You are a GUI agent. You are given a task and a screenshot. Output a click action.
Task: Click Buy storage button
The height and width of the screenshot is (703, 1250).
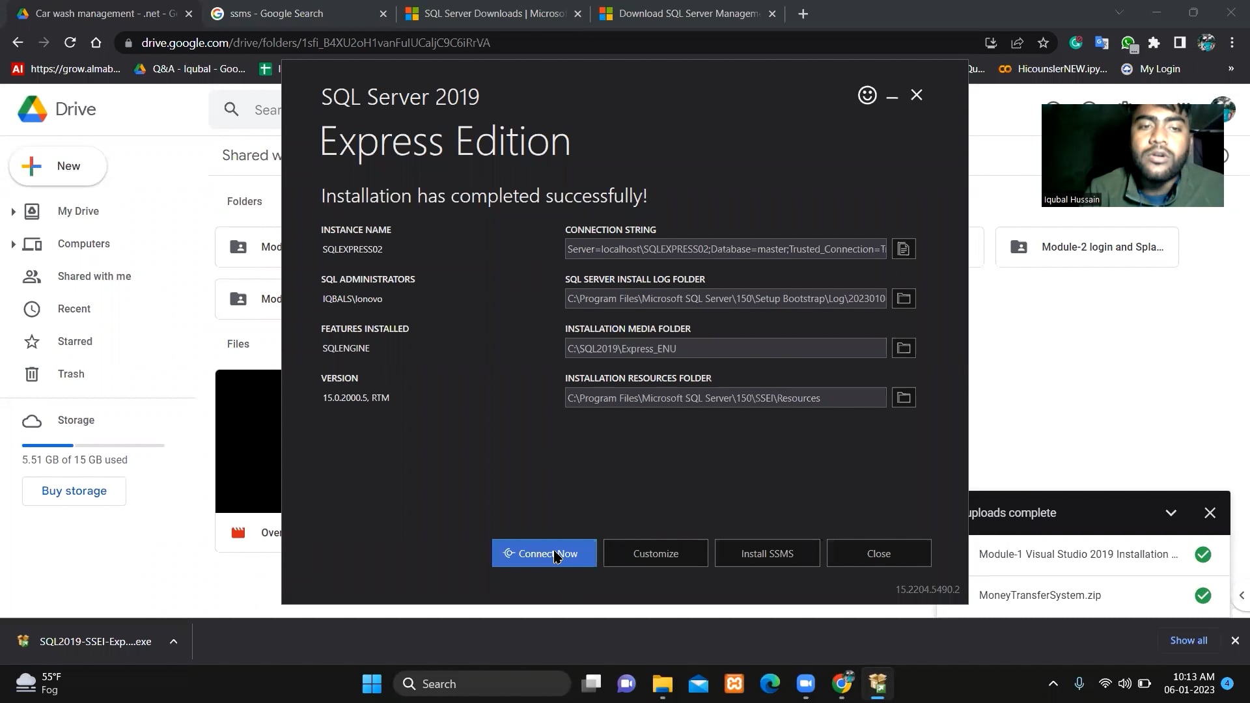pos(74,491)
